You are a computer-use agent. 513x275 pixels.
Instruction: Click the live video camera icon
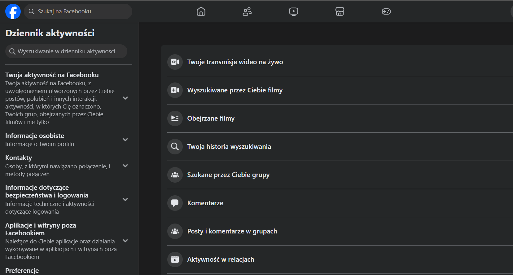[x=175, y=62]
